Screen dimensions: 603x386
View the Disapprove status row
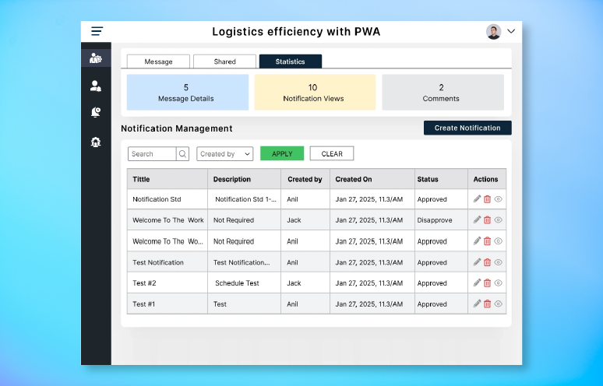pyautogui.click(x=498, y=220)
